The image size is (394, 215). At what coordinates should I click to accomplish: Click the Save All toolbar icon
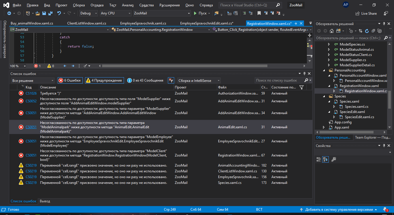(50, 13)
